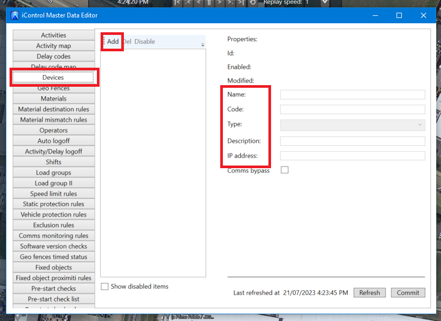
Task: Open Fixed objects section
Action: click(x=53, y=268)
